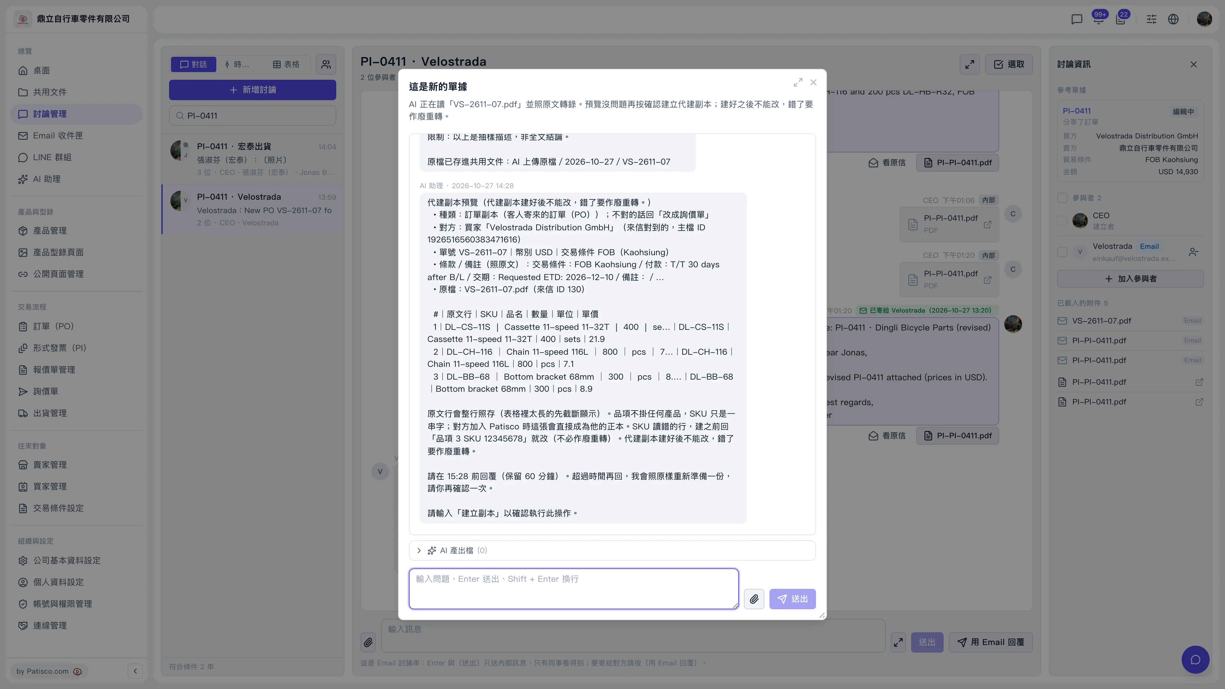Open the sliders settings icon in top bar
The width and height of the screenshot is (1225, 689).
(x=1151, y=19)
